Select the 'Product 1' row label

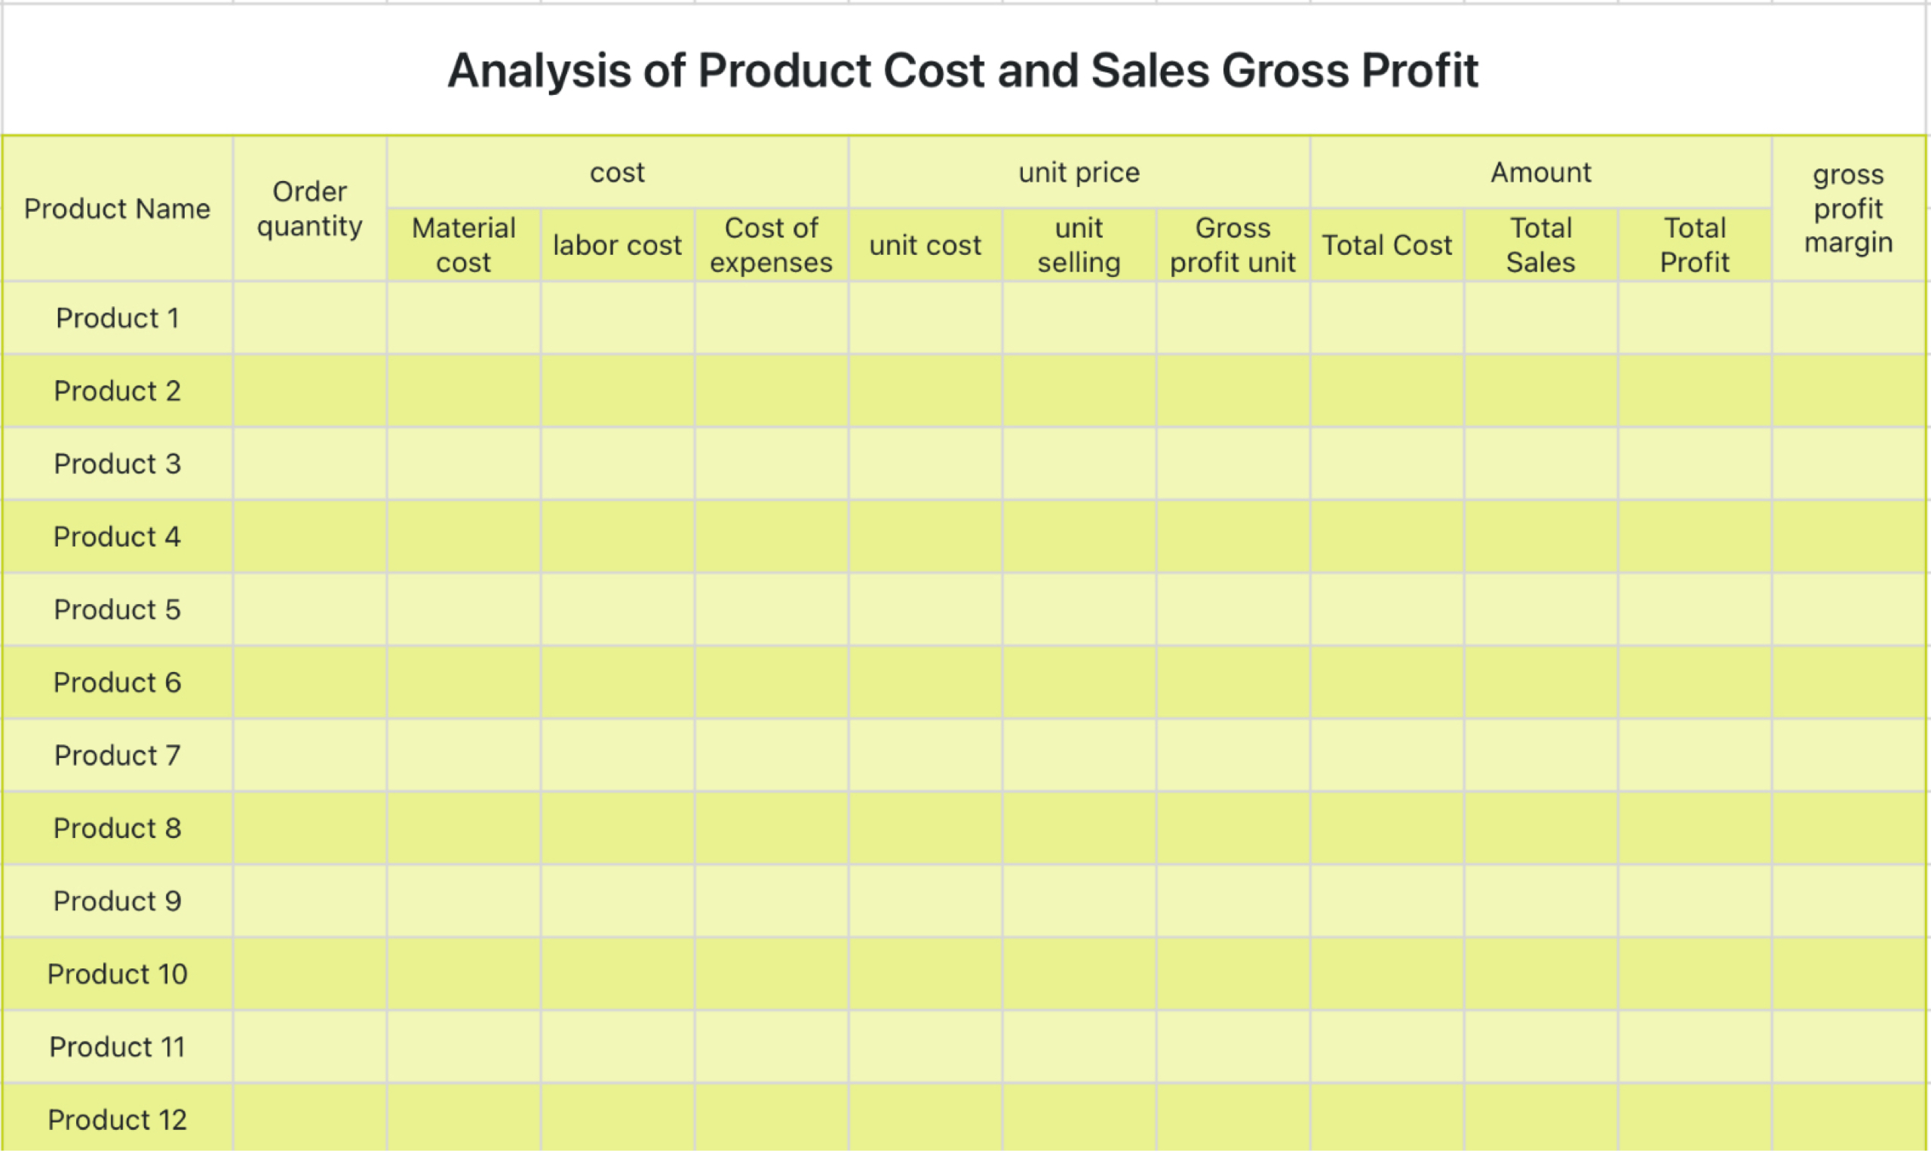click(x=117, y=318)
